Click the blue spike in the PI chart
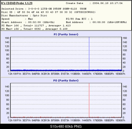Image resolution: width=132 pixels, height=129 pixels. point(89,54)
